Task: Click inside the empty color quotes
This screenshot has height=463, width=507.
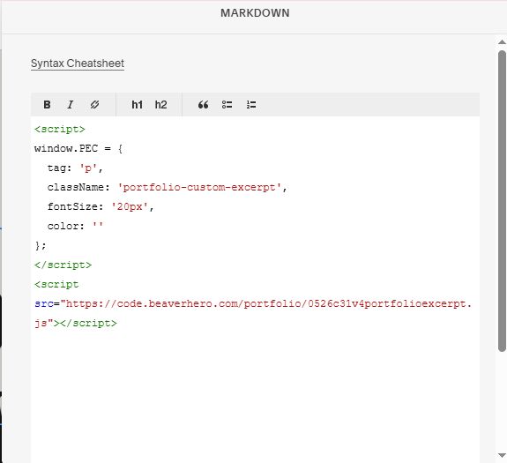Action: click(98, 226)
